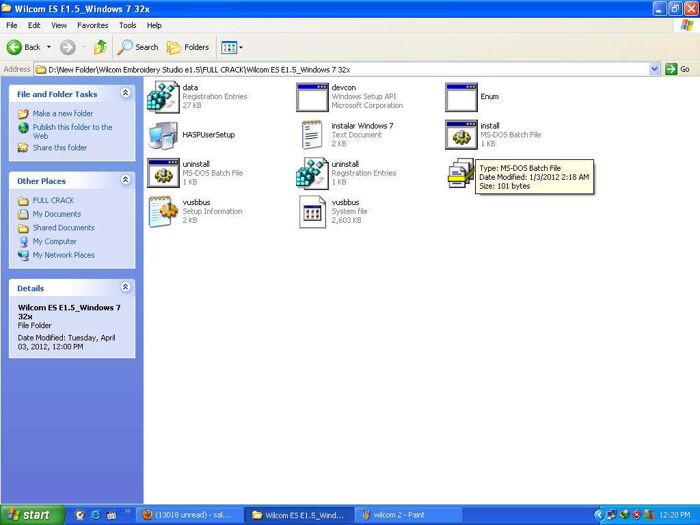
Task: Select the devcon application icon
Action: click(312, 97)
